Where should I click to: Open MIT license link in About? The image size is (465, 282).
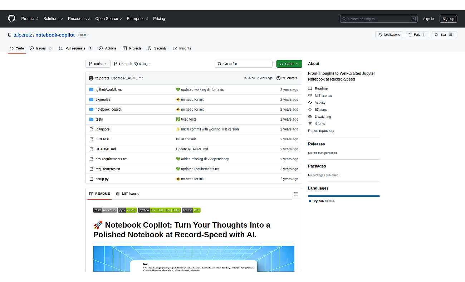point(320,96)
